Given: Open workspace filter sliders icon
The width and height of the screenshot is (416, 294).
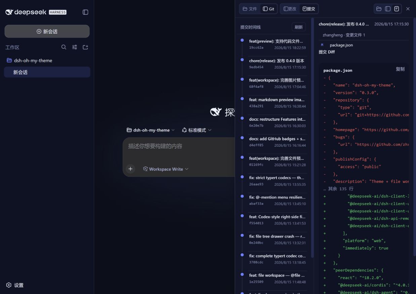Looking at the screenshot, I should point(75,47).
